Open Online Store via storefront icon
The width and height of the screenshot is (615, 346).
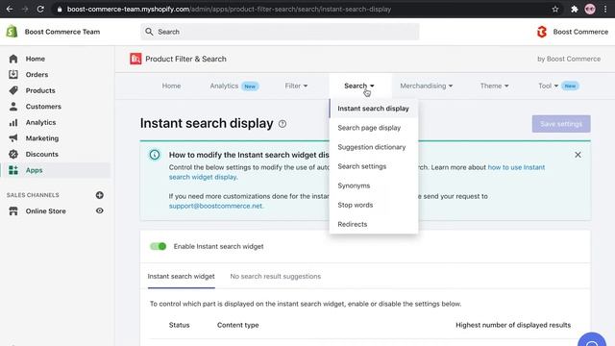coord(13,211)
